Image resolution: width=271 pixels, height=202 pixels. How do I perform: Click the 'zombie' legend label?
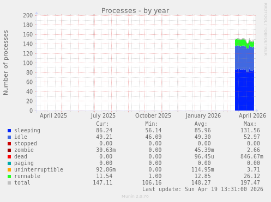[24, 150]
